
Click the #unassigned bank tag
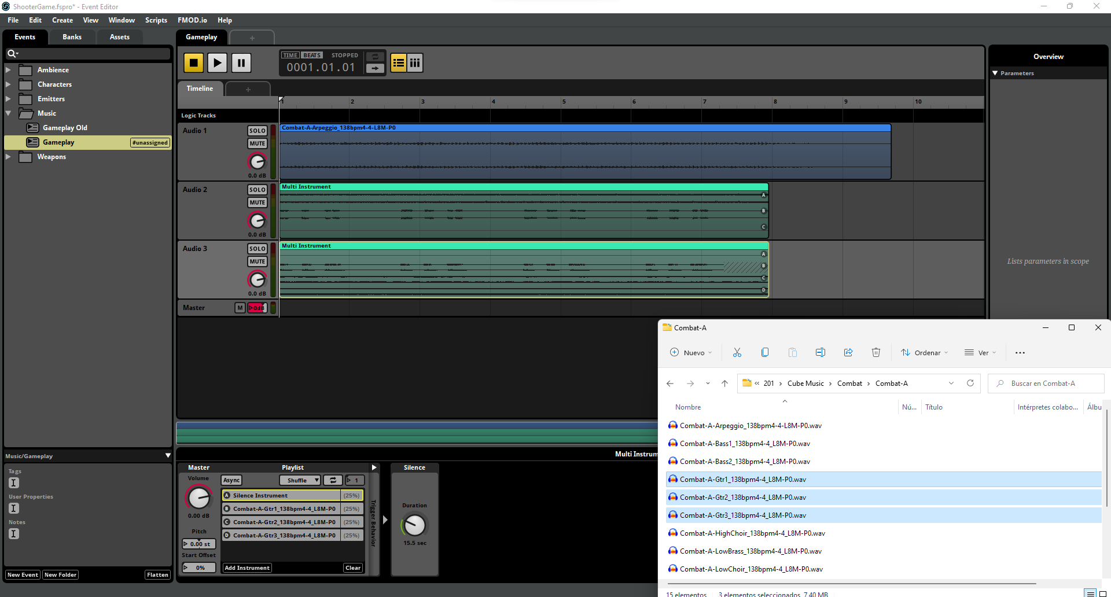[150, 143]
